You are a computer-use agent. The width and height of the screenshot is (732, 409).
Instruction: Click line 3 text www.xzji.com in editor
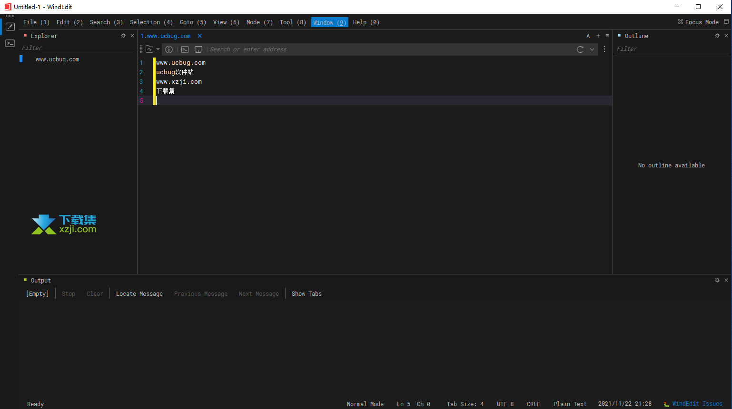point(179,82)
